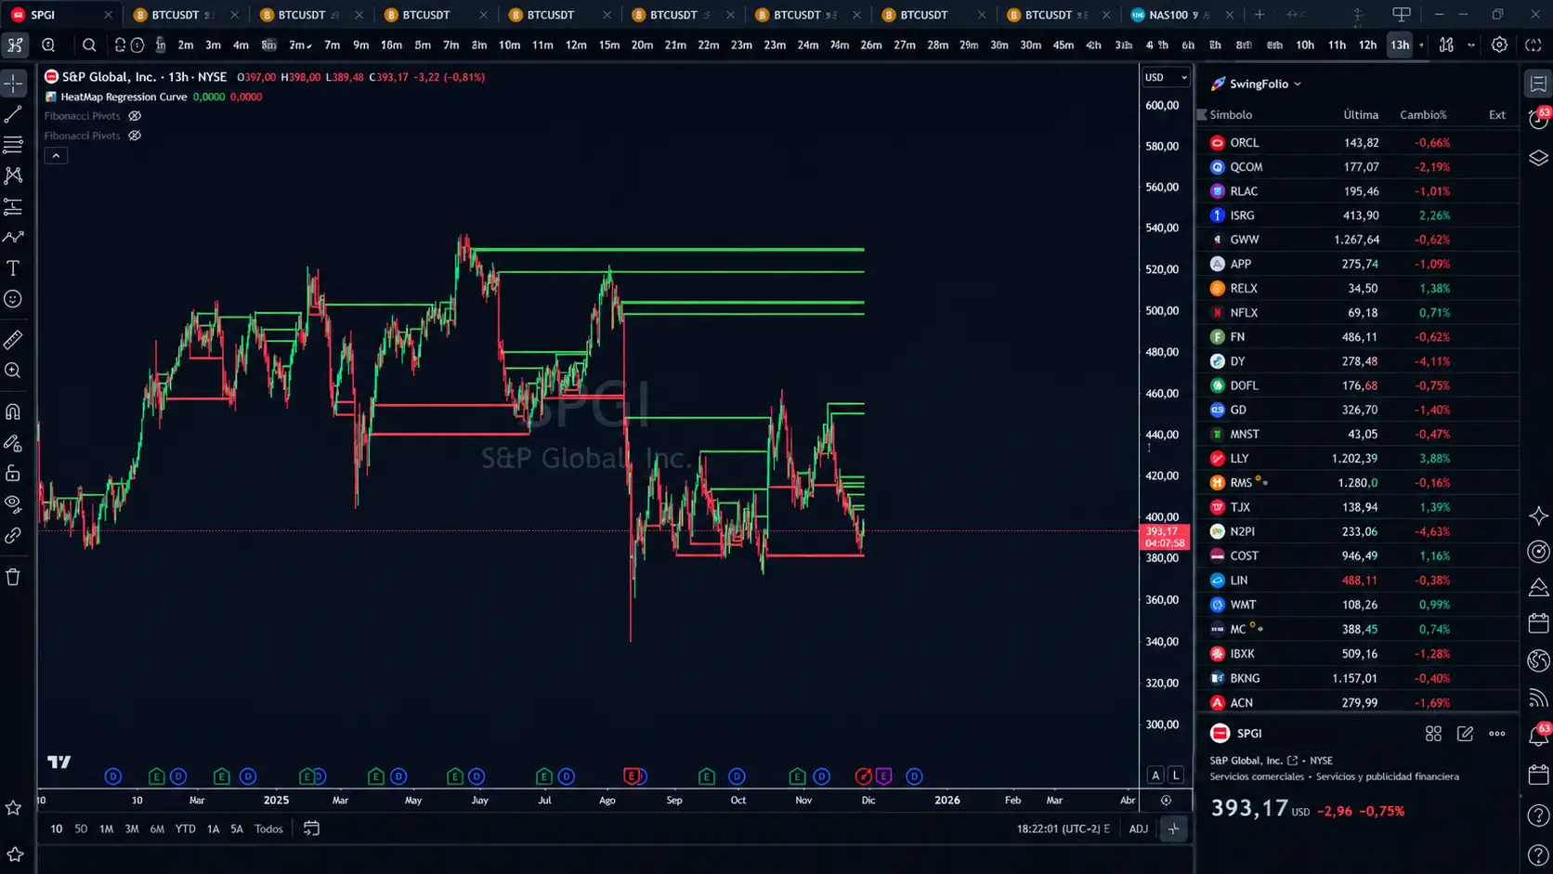Open the emoji and icons tool
The image size is (1553, 874).
[x=13, y=299]
